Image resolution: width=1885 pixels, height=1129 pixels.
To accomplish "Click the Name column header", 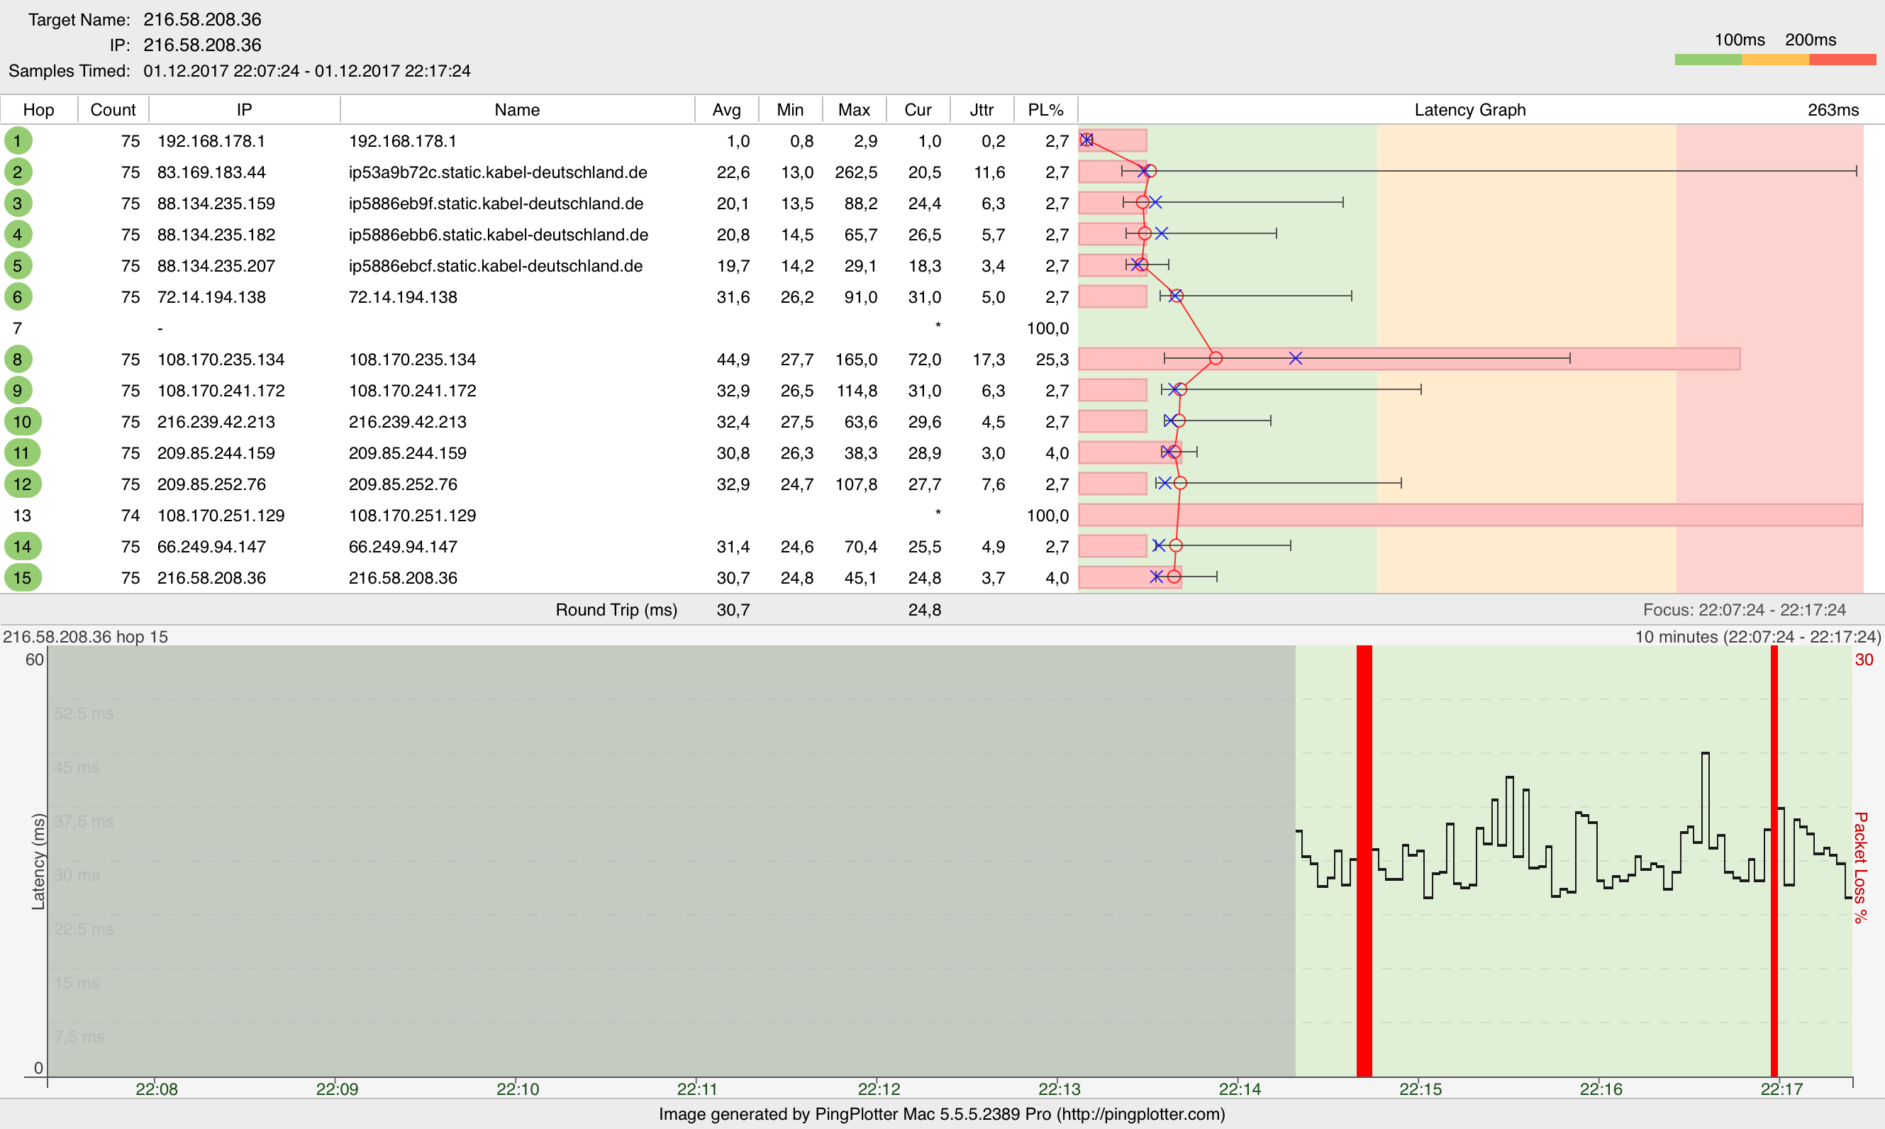I will [x=517, y=109].
